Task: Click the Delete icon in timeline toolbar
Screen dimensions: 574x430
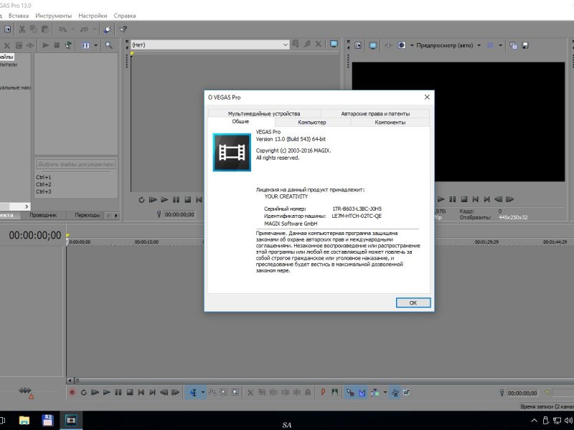Action: pos(250,392)
